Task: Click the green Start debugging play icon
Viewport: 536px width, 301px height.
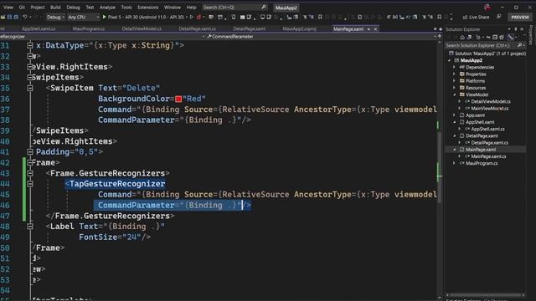Action: click(x=104, y=17)
